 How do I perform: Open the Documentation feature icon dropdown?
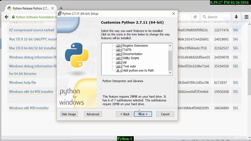pos(119,54)
